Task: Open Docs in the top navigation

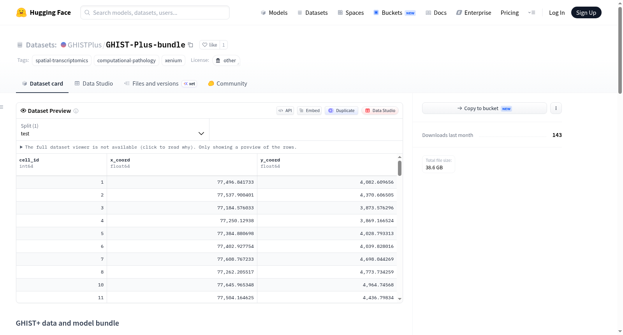Action: pyautogui.click(x=436, y=13)
